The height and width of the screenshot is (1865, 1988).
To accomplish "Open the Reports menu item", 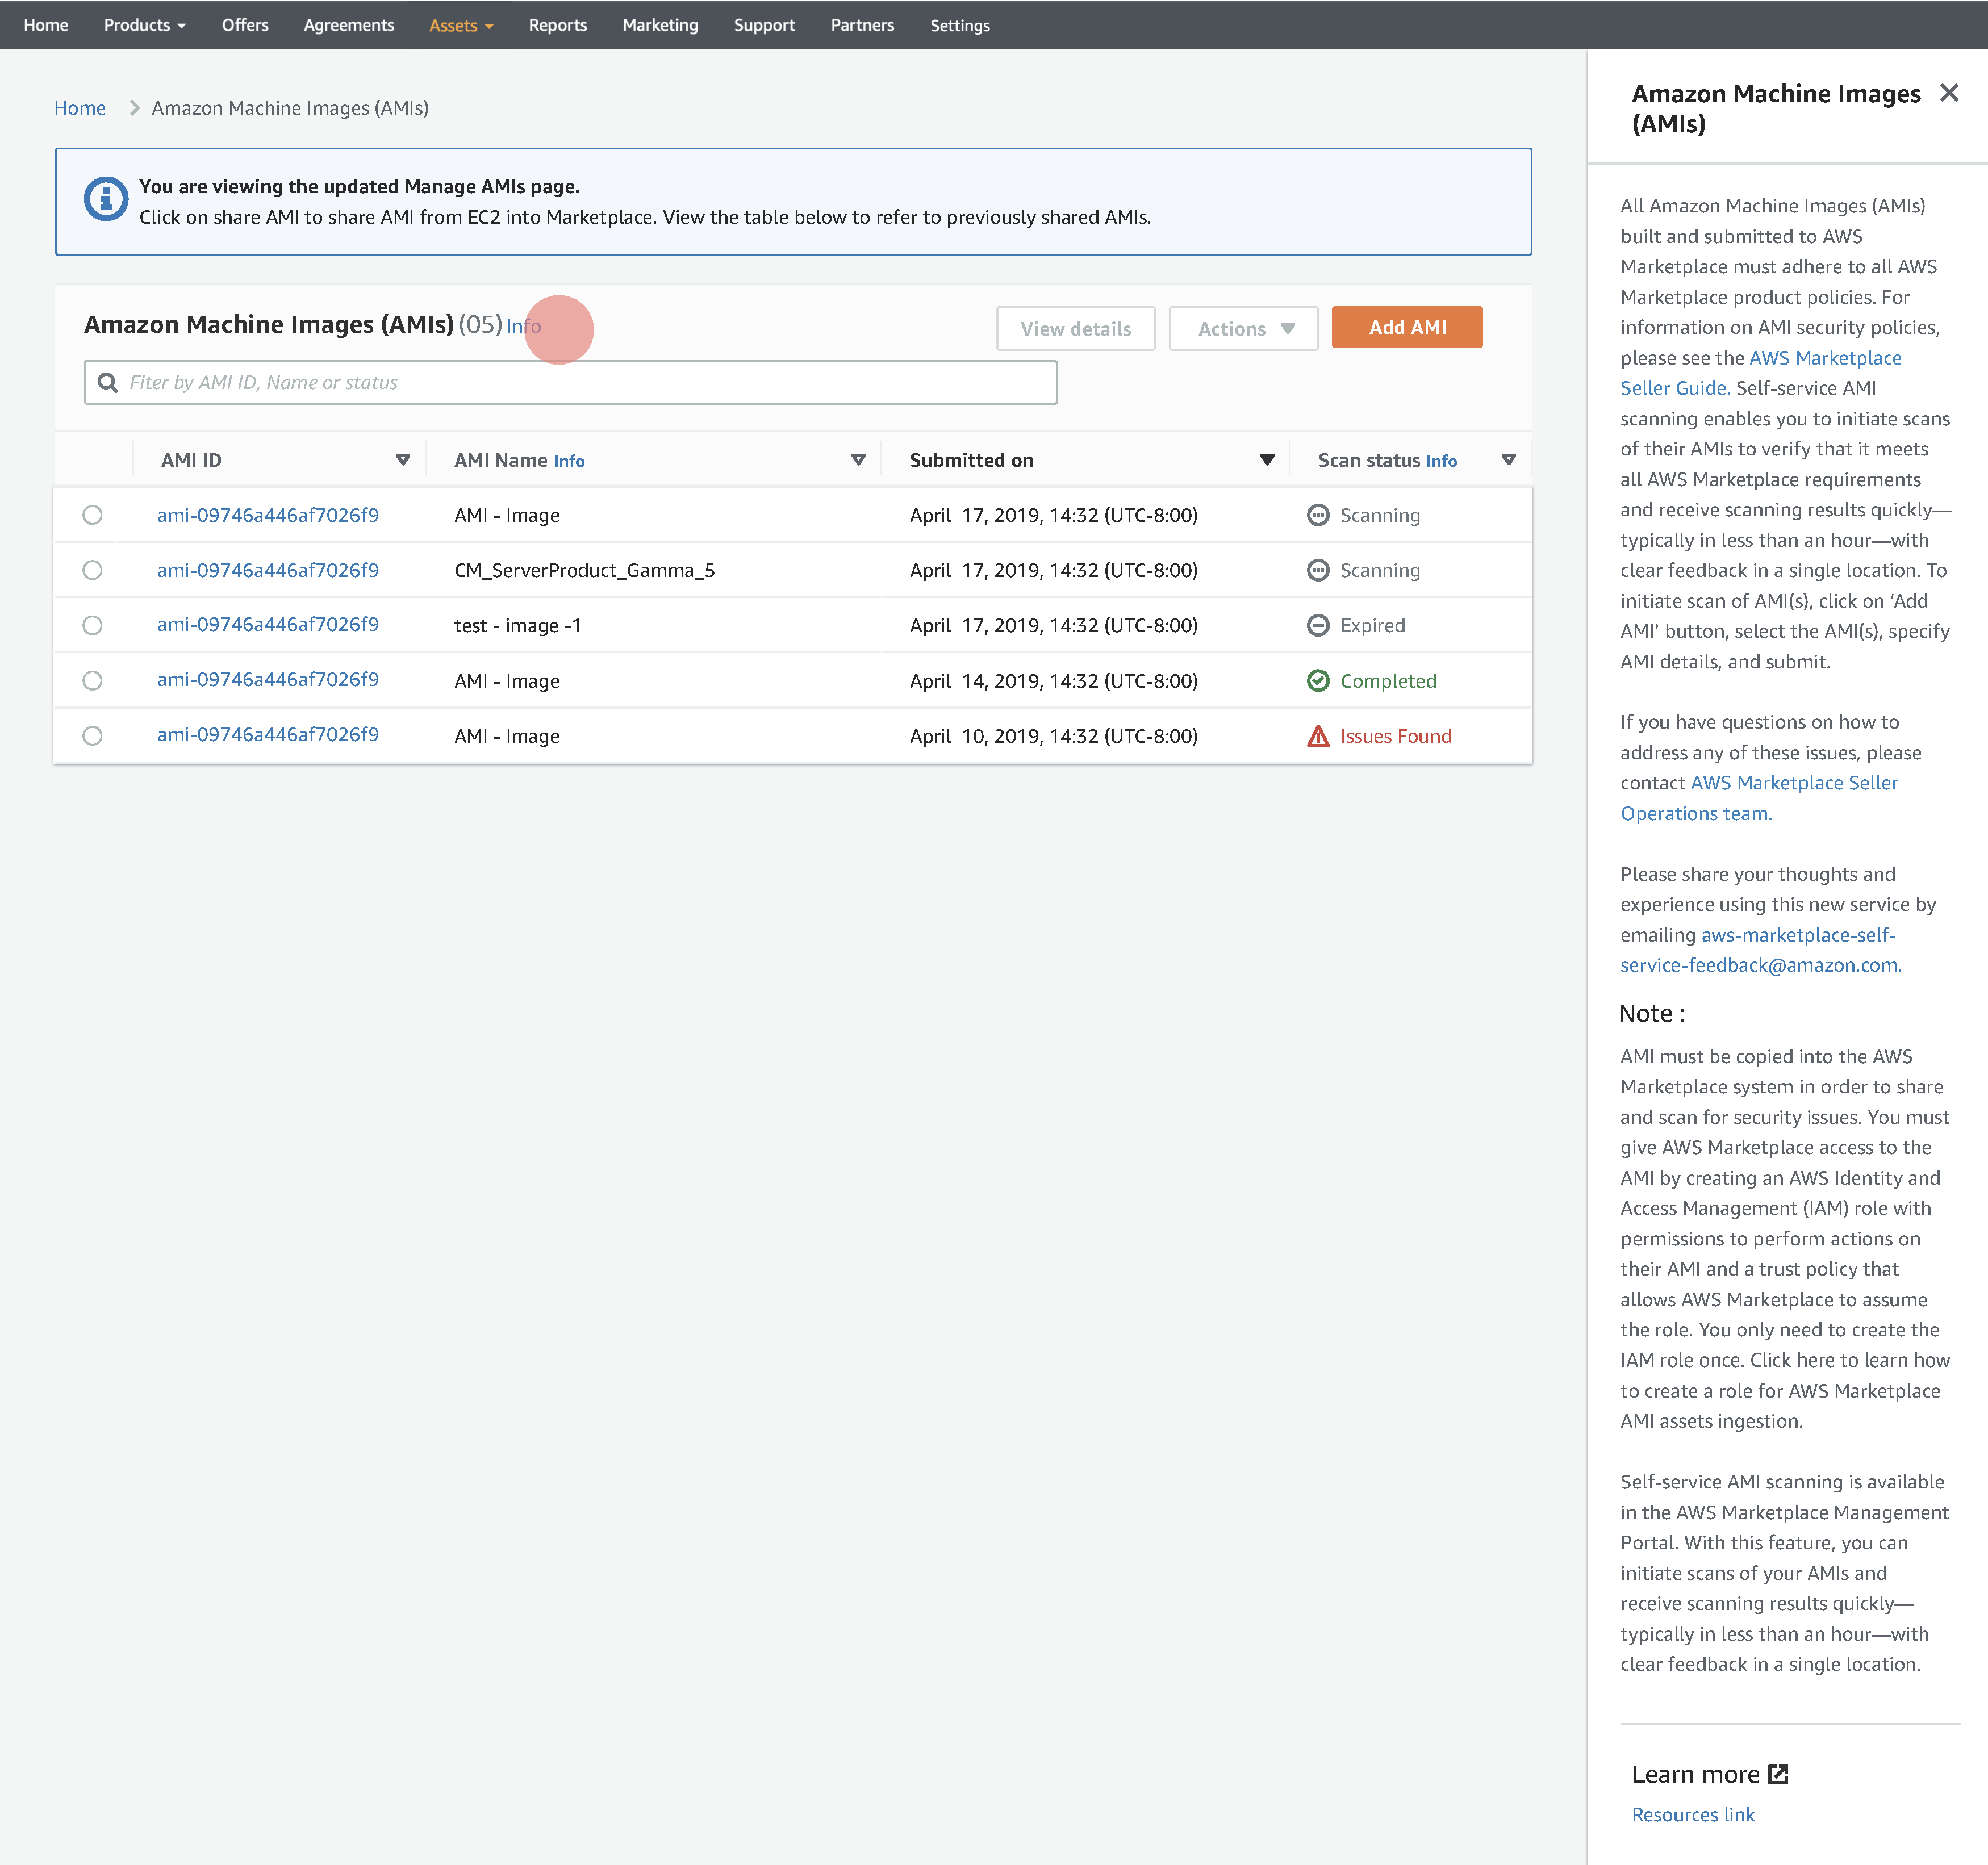I will [557, 25].
